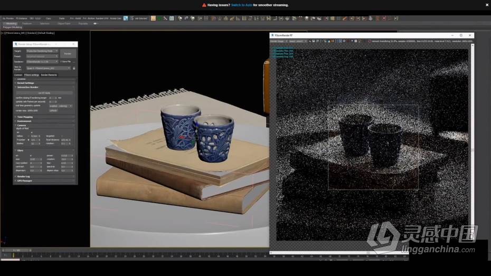491x276 pixels.
Task: Open the Populate ribbon tab
Action: point(83,23)
